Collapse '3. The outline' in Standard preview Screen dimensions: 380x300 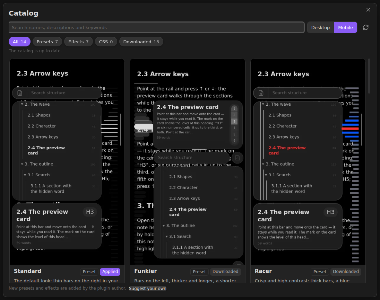(22, 164)
